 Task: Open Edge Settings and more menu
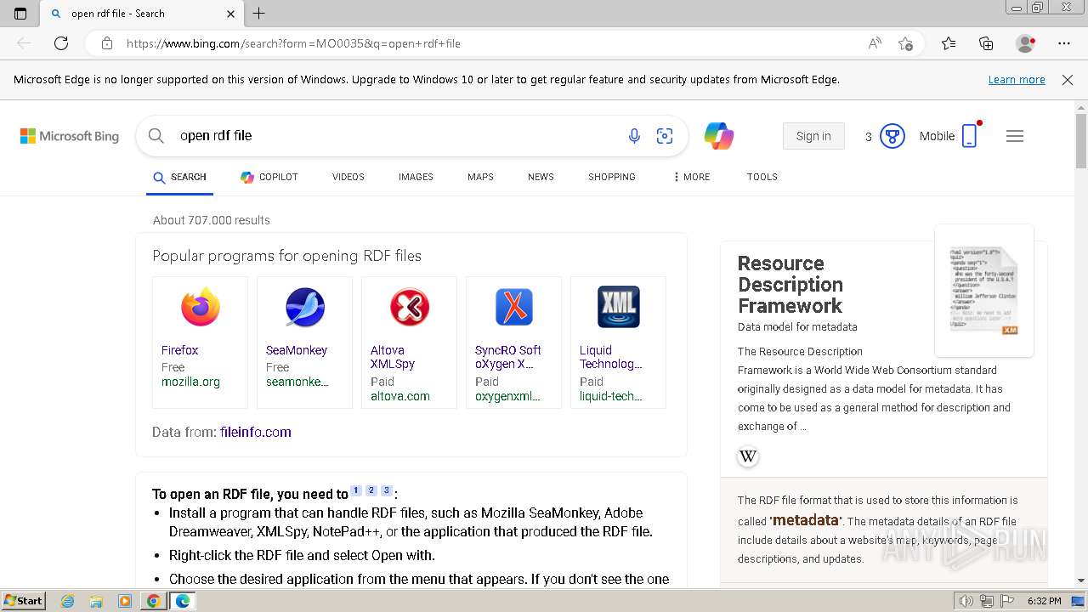[1064, 43]
